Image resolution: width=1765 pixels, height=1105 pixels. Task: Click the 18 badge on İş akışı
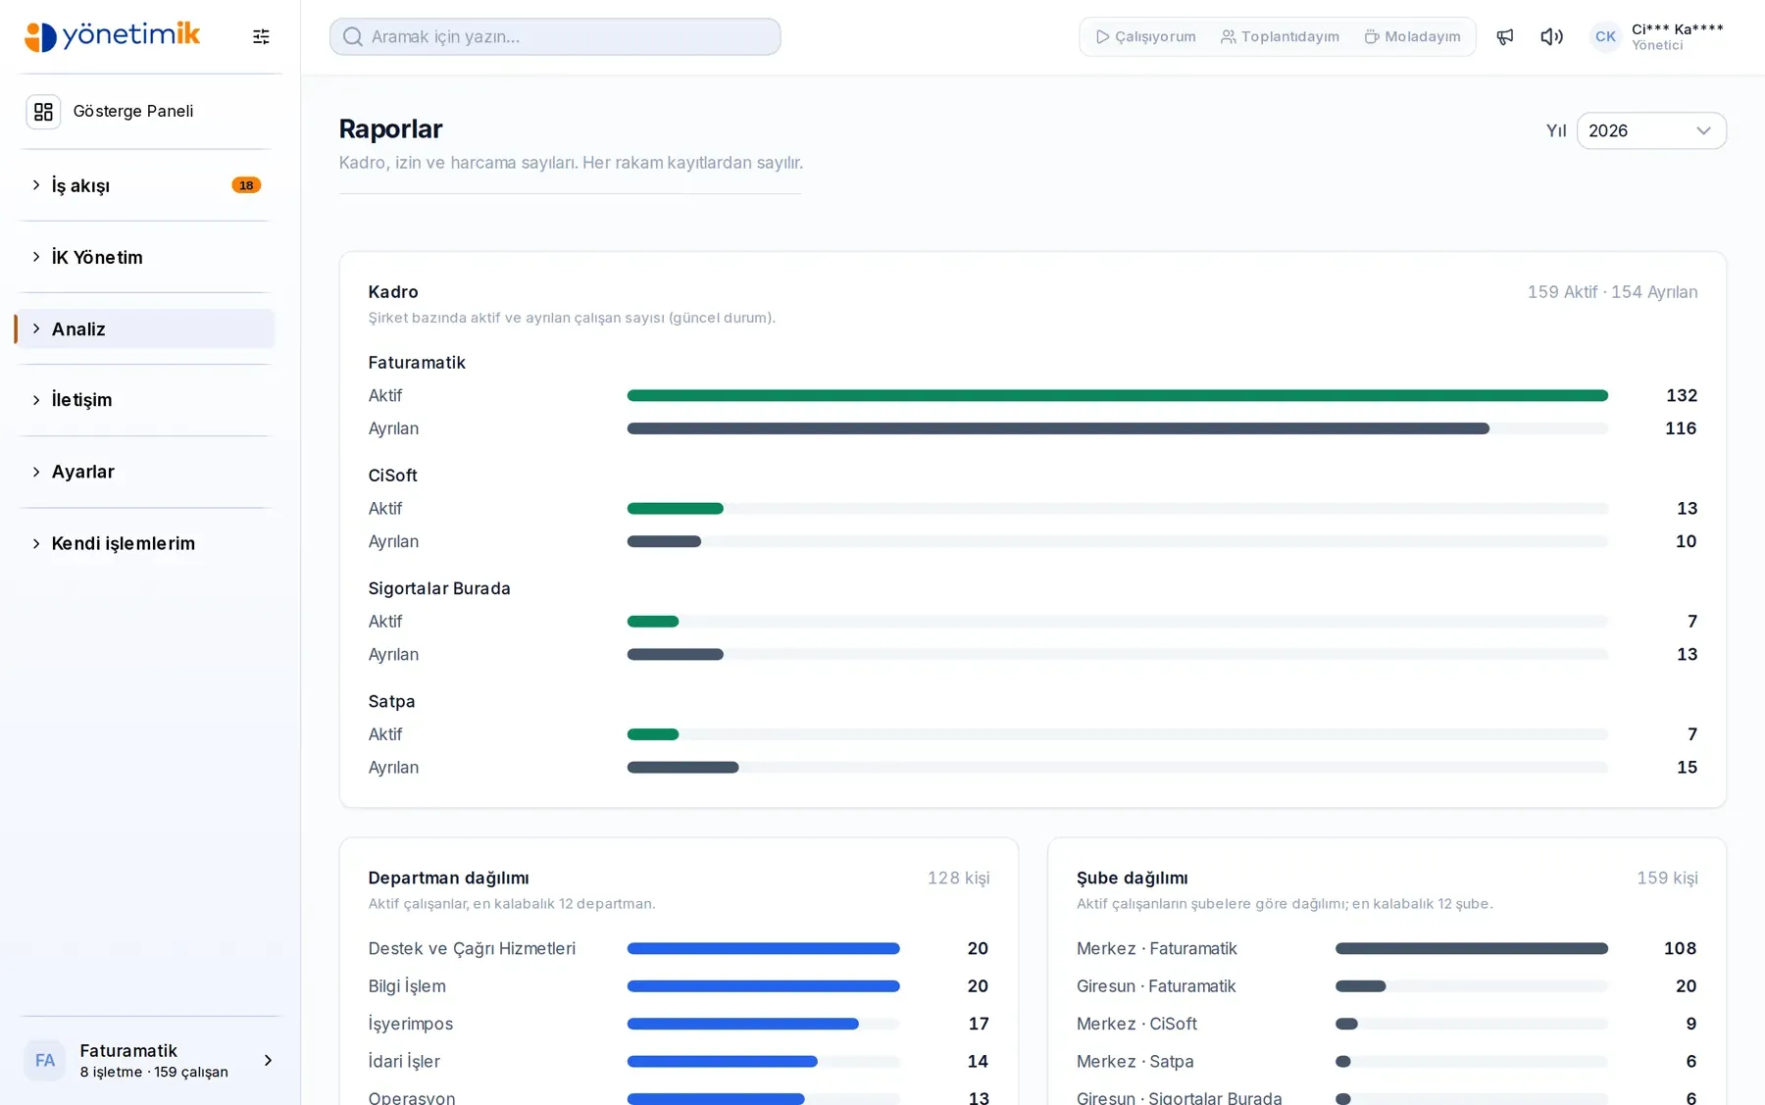[x=246, y=185]
